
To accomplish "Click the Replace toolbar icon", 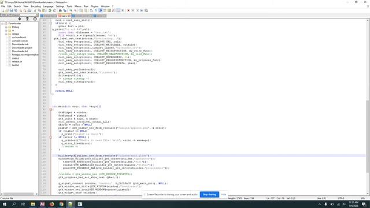I will point(65,10).
